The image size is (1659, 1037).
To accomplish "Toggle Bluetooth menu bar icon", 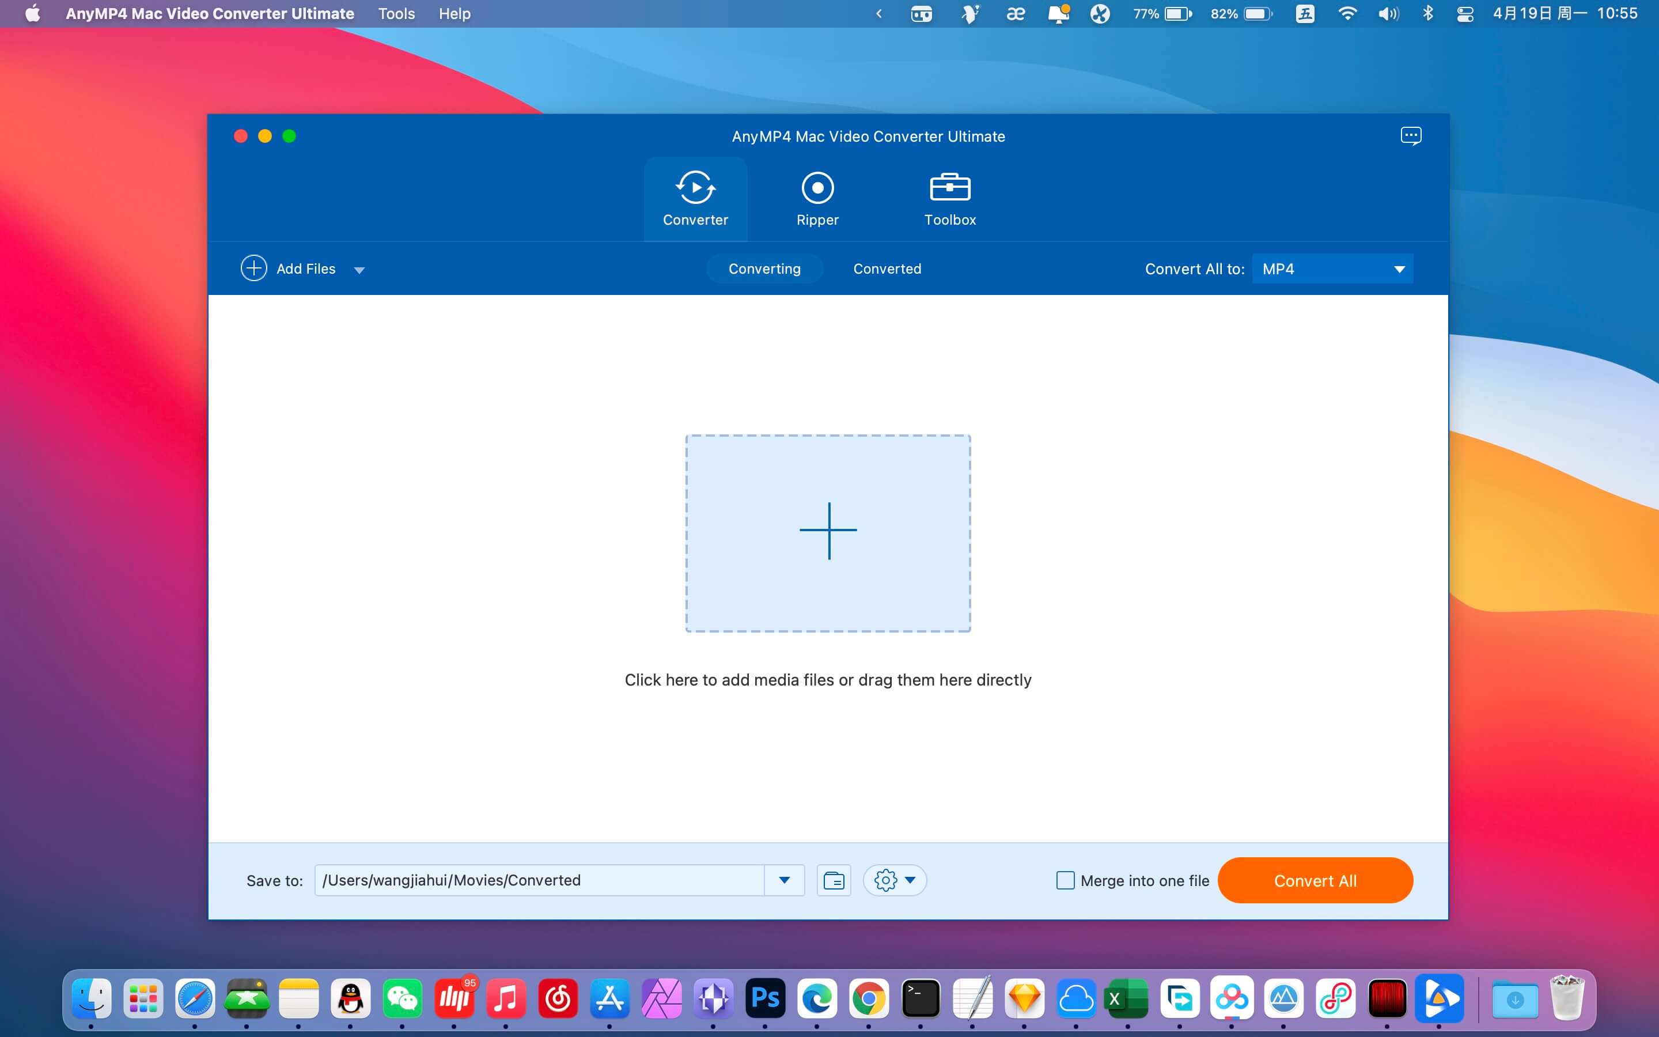I will click(x=1428, y=14).
